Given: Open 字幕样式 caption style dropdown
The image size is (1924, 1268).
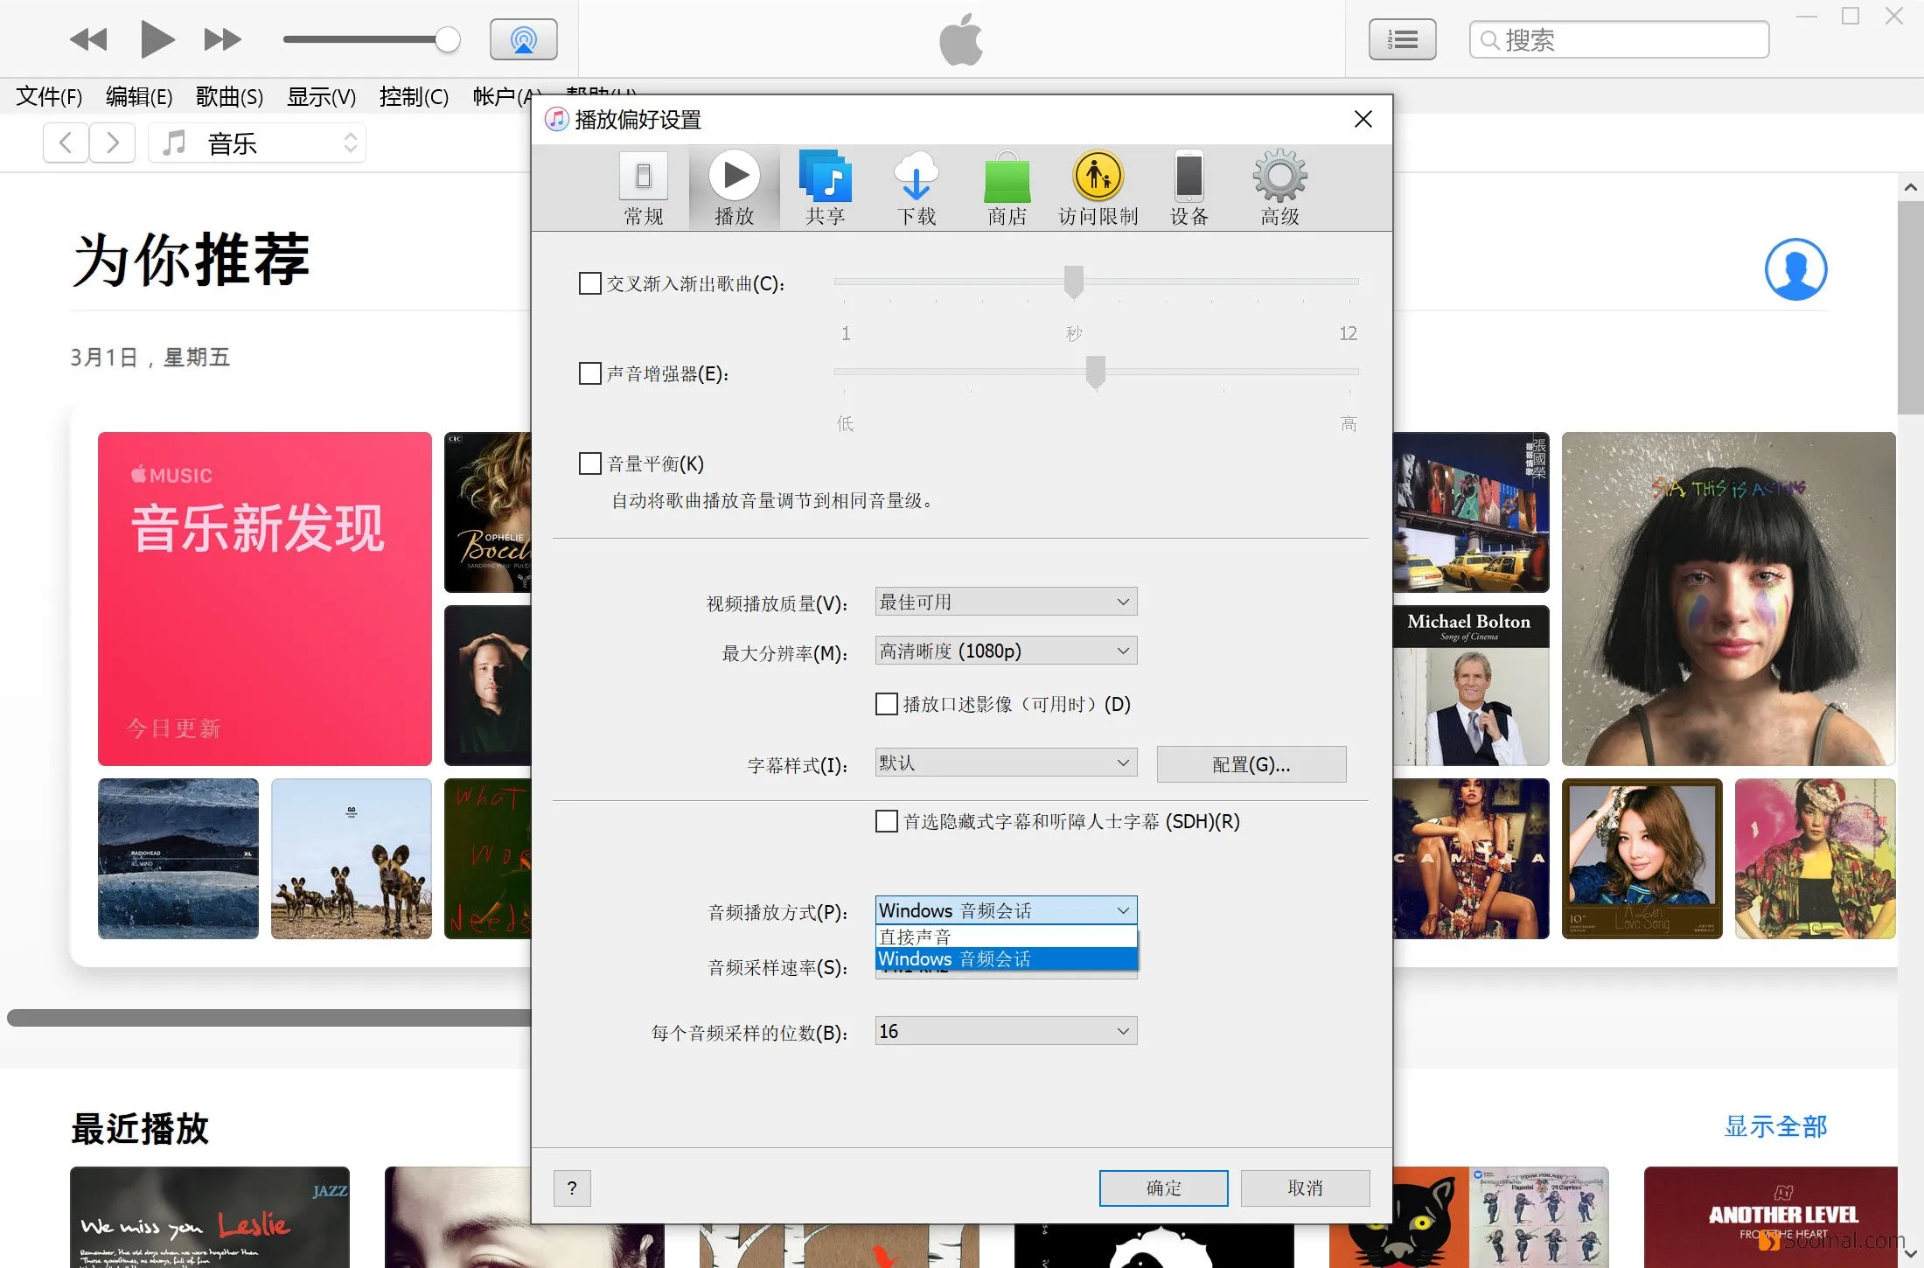Looking at the screenshot, I should [1006, 763].
